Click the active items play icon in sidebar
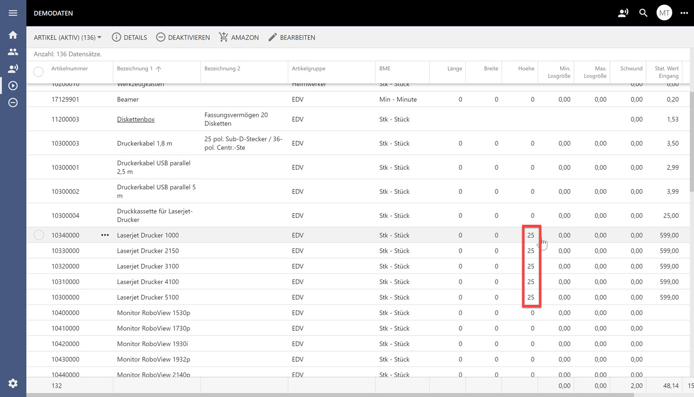 click(13, 86)
